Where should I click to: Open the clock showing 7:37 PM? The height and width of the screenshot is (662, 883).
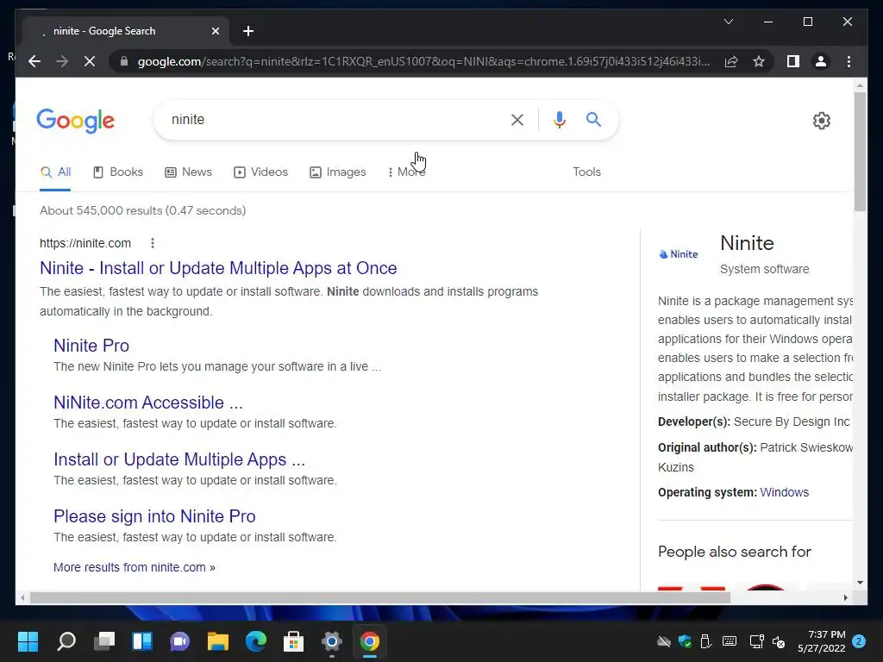(x=822, y=641)
